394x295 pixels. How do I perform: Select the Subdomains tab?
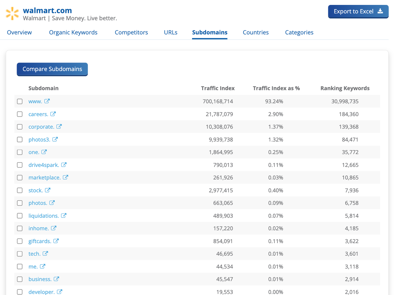coord(210,32)
